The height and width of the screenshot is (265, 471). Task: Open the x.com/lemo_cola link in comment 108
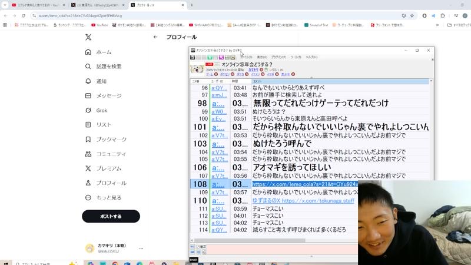pyautogui.click(x=305, y=184)
